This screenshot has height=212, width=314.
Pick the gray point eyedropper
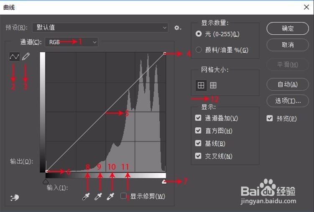[x=98, y=197]
